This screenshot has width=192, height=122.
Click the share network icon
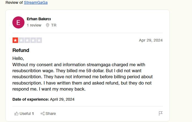[x=43, y=114]
